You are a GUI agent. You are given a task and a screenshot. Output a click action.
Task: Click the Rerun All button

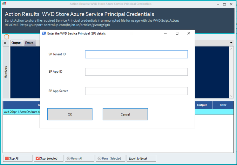(x=79, y=158)
